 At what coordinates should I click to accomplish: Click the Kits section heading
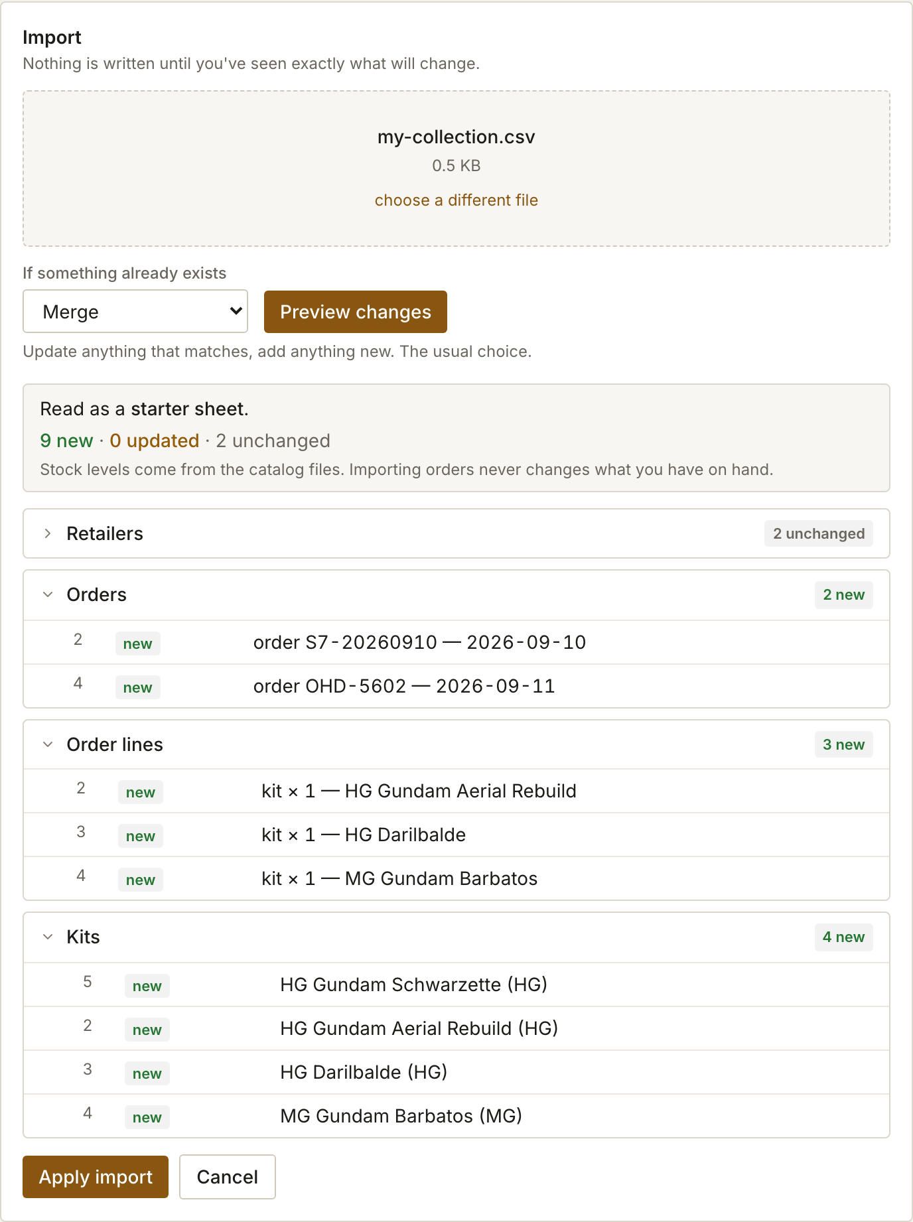point(83,937)
